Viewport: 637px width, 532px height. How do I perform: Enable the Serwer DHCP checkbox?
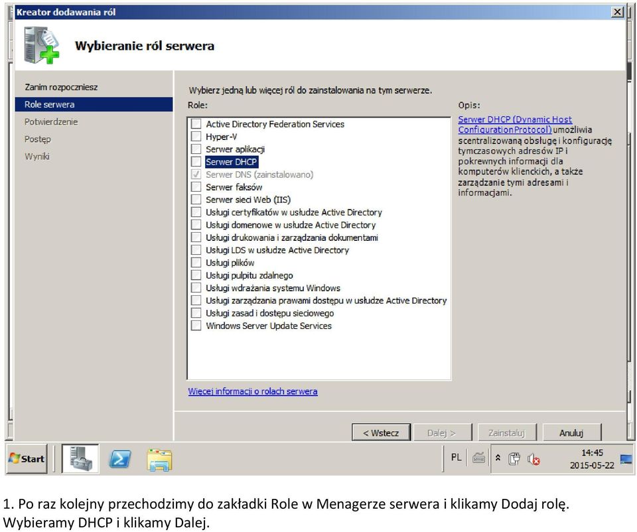(196, 161)
